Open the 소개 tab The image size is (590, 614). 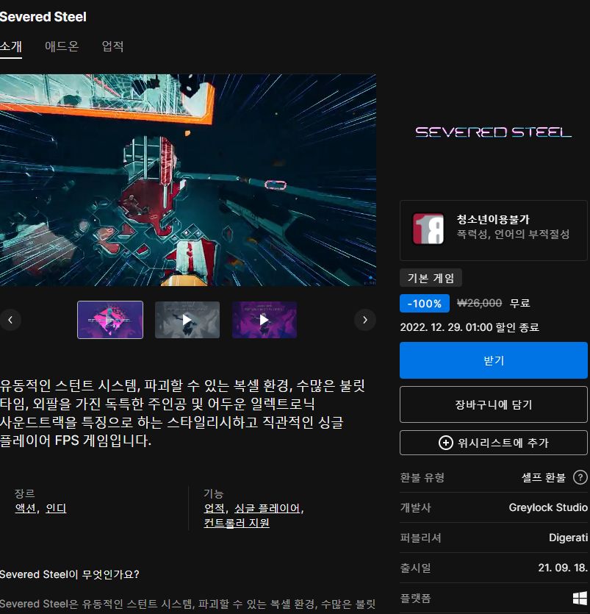coord(11,46)
